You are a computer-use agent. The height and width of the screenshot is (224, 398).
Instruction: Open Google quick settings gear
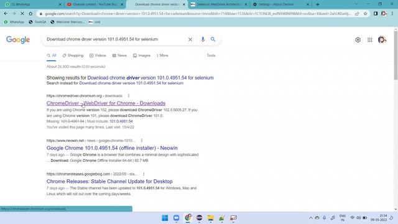click(x=358, y=40)
